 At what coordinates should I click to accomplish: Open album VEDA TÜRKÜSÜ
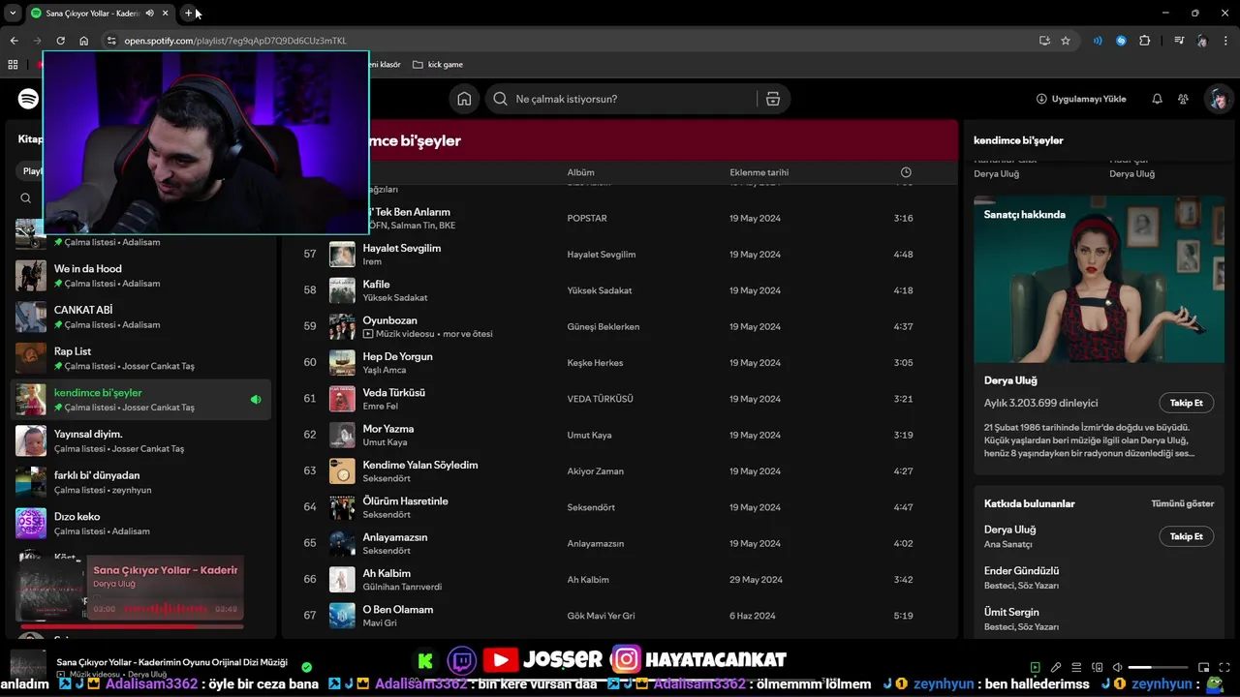point(600,399)
